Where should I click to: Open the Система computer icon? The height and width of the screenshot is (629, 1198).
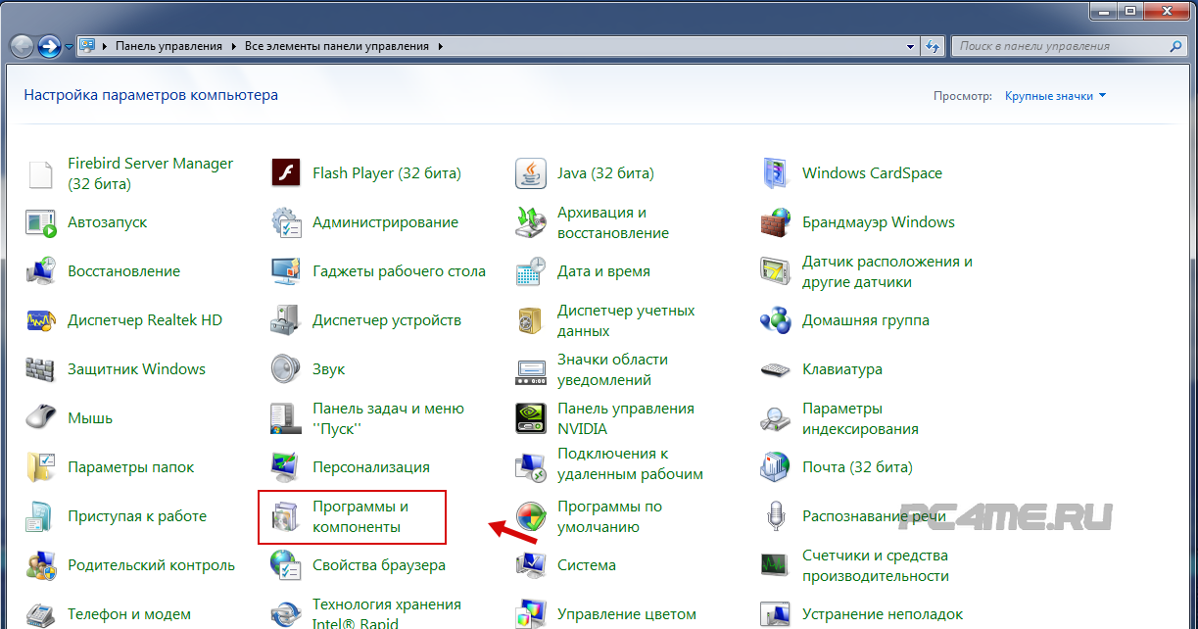pyautogui.click(x=530, y=565)
